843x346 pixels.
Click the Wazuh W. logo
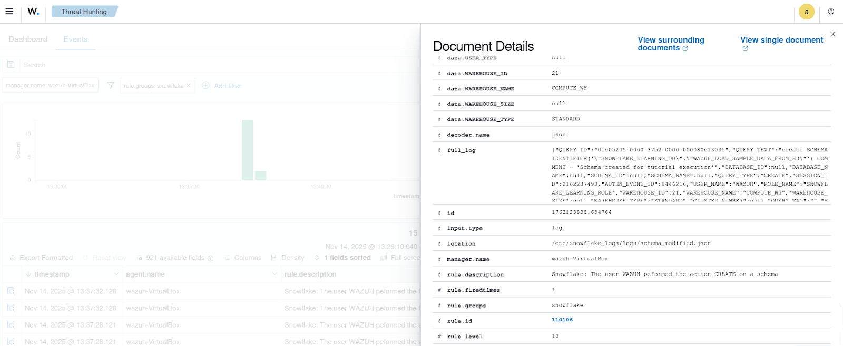coord(33,12)
